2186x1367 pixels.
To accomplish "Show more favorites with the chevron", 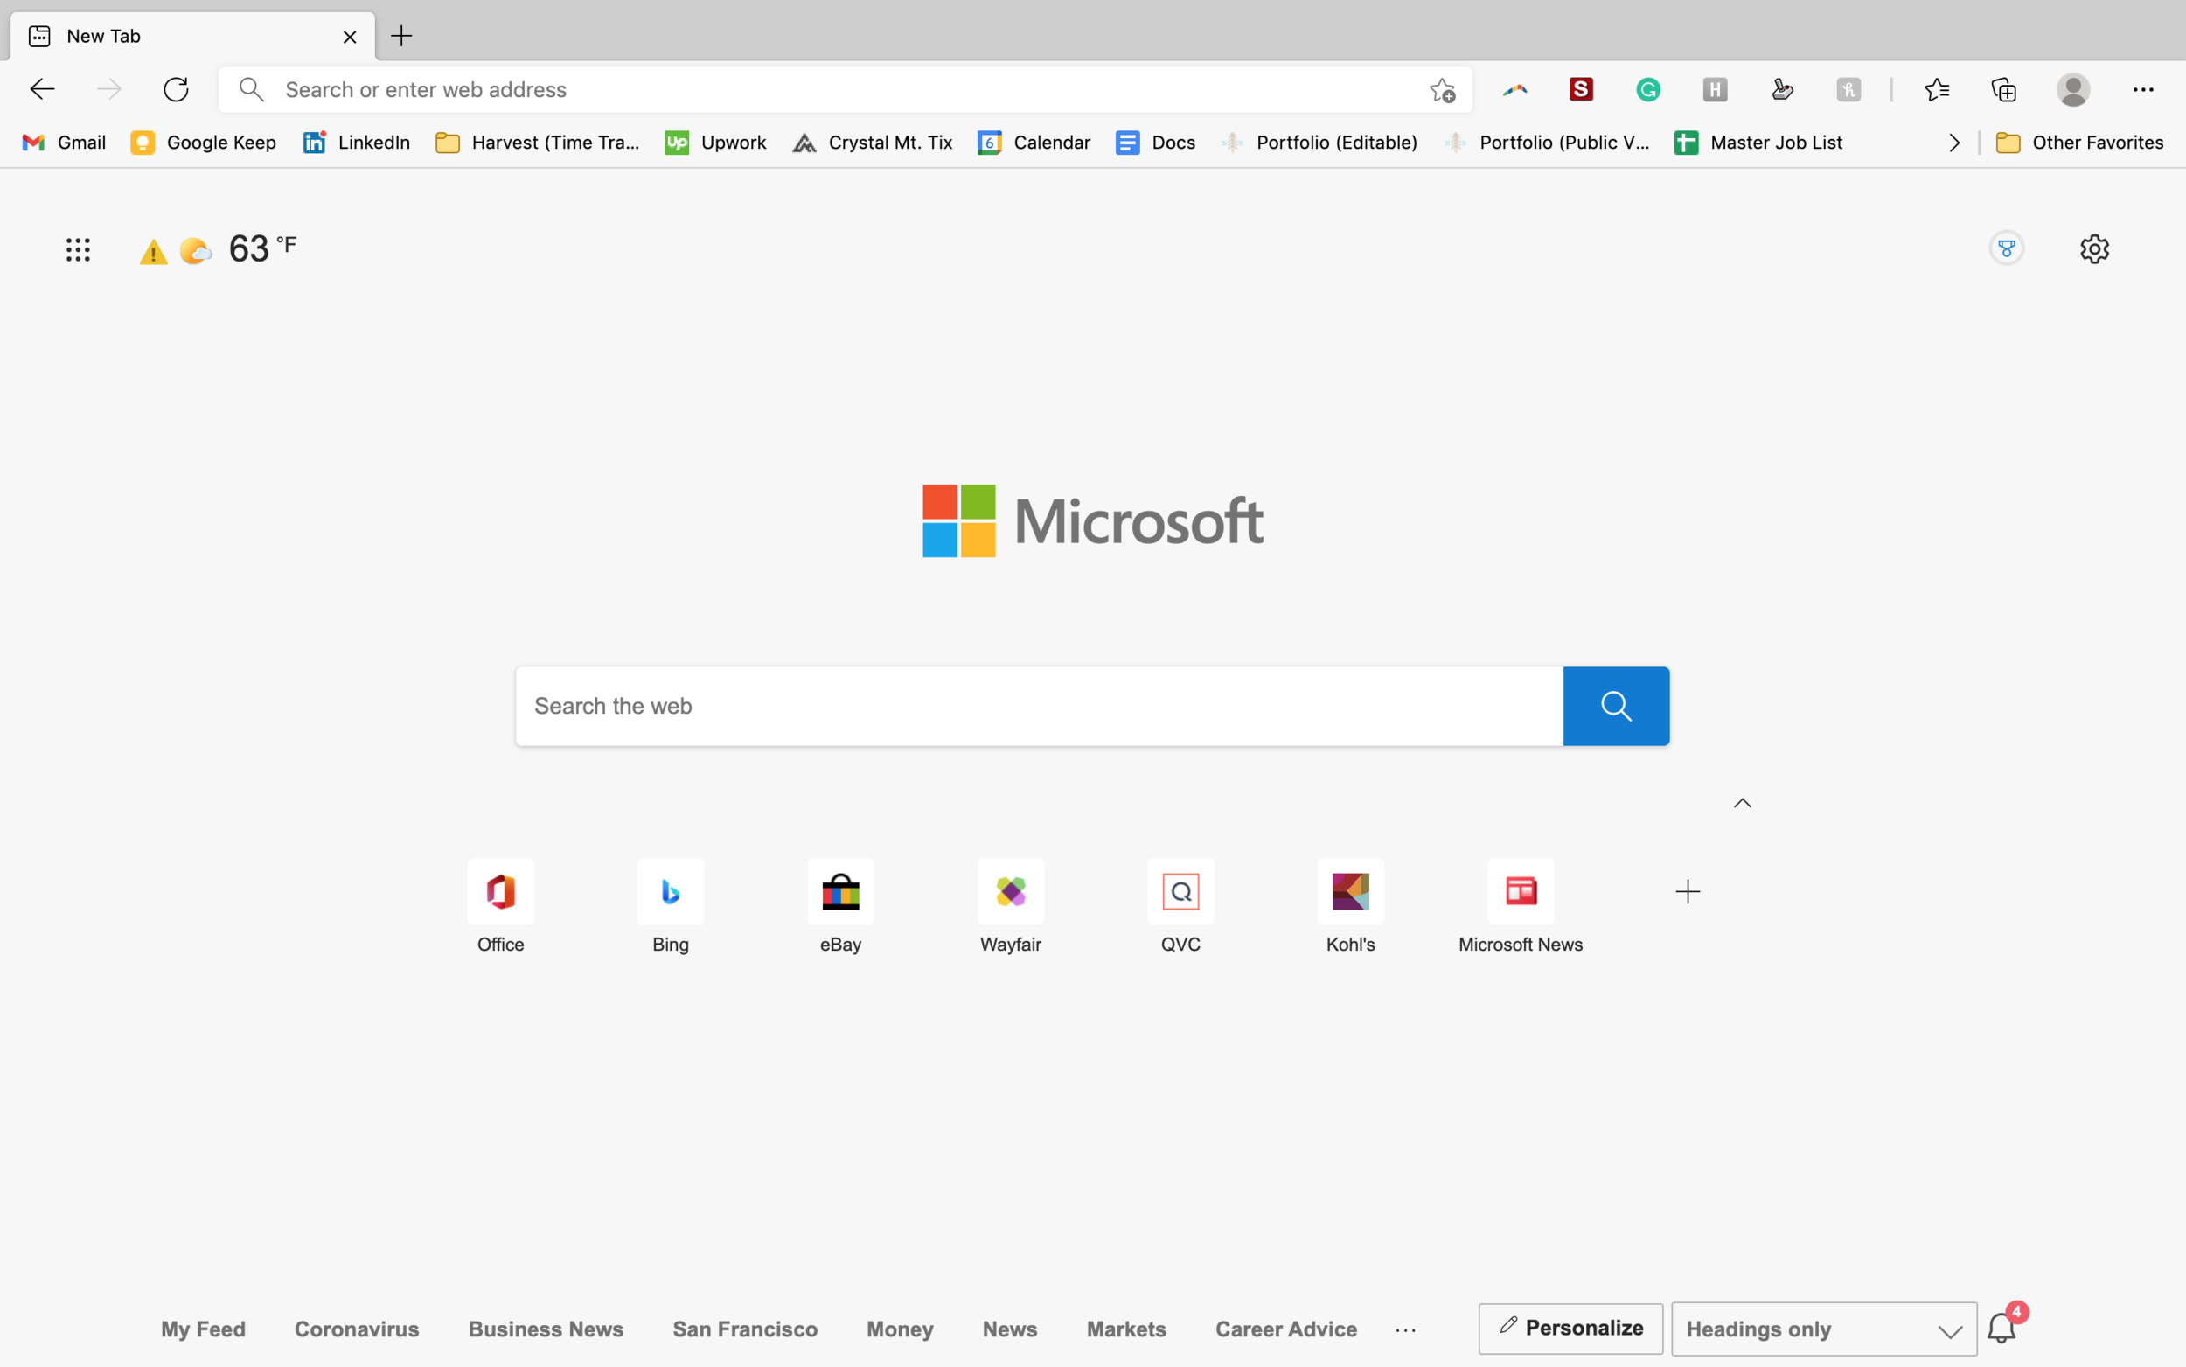I will pos(1953,143).
